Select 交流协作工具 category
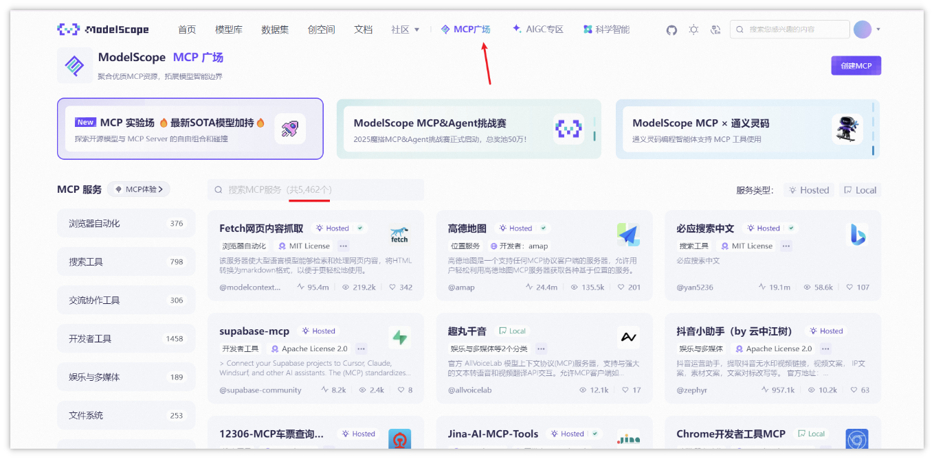This screenshot has width=934, height=459. tap(126, 301)
